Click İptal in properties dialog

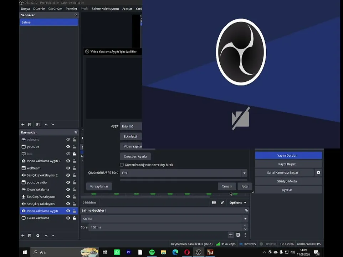click(x=245, y=186)
